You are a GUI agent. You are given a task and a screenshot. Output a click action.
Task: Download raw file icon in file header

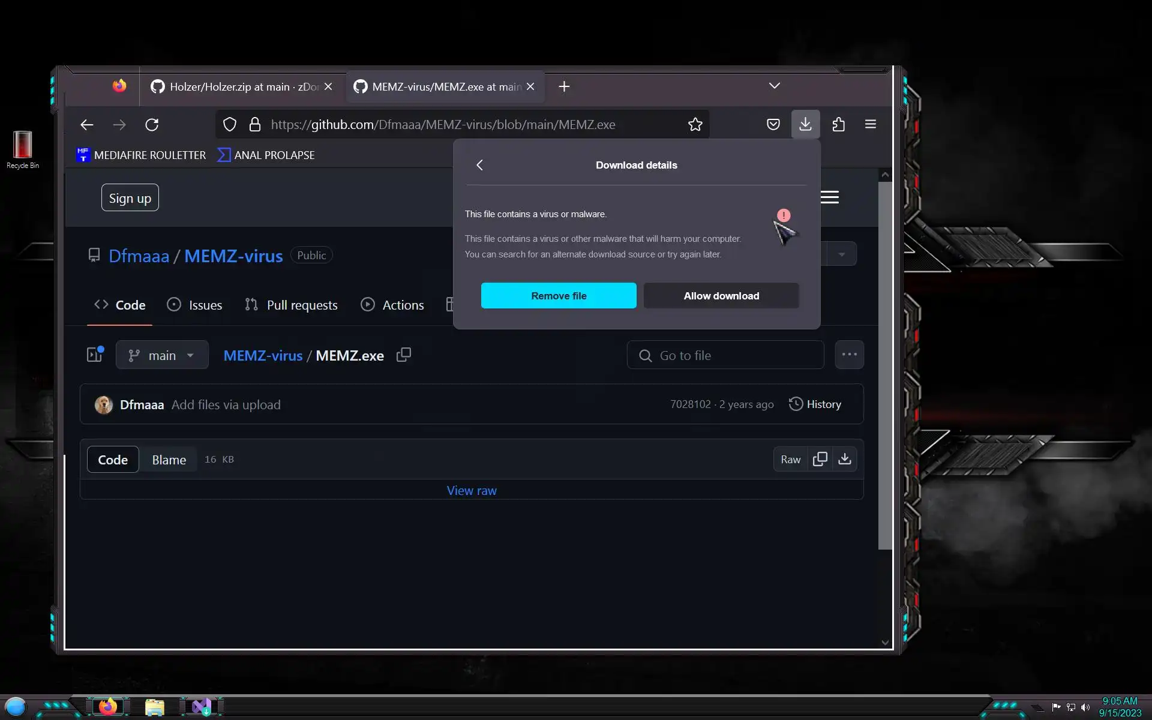pos(844,459)
